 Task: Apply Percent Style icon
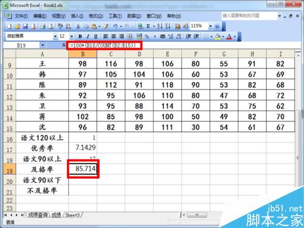pyautogui.click(x=147, y=36)
